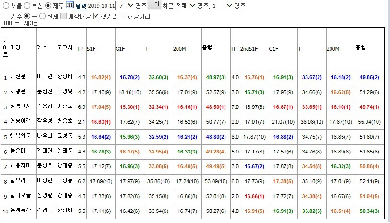Click the 2ndS1F column header
The width and height of the screenshot is (390, 223).
(x=249, y=49)
